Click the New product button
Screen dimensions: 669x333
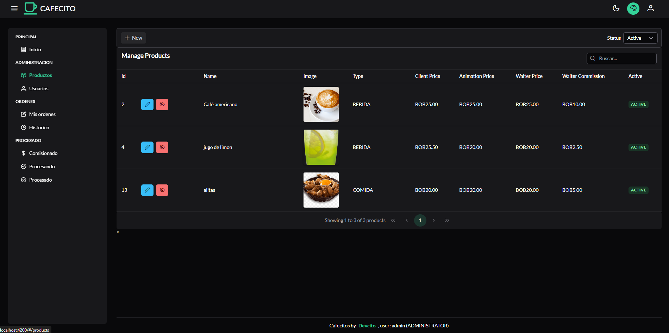click(x=133, y=38)
